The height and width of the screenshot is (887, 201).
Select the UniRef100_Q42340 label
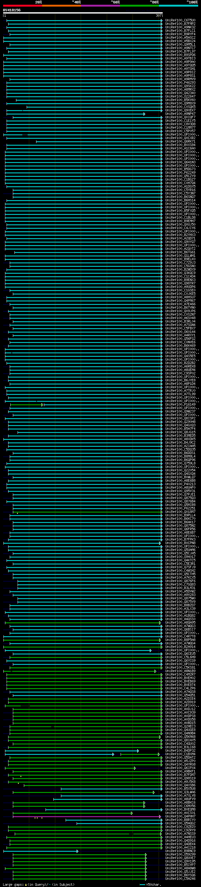[180, 93]
